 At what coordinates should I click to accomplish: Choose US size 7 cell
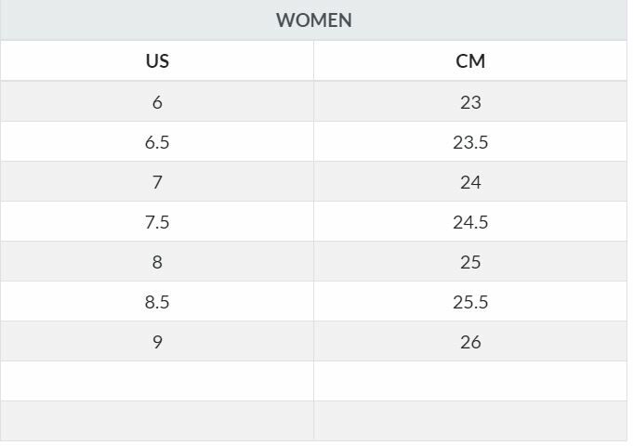coord(157,181)
